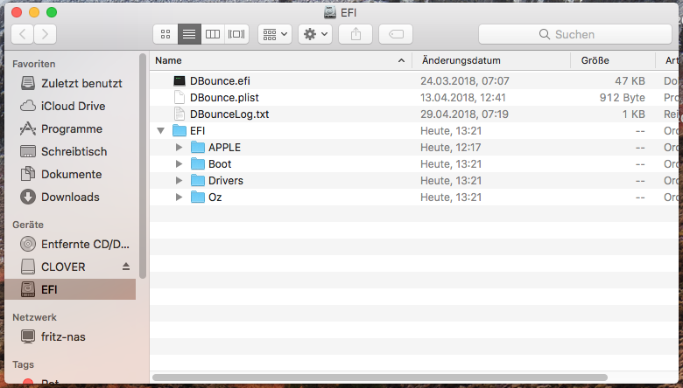Viewport: 683px width, 388px height.
Task: Select the DBounce.efi file icon
Action: (180, 80)
